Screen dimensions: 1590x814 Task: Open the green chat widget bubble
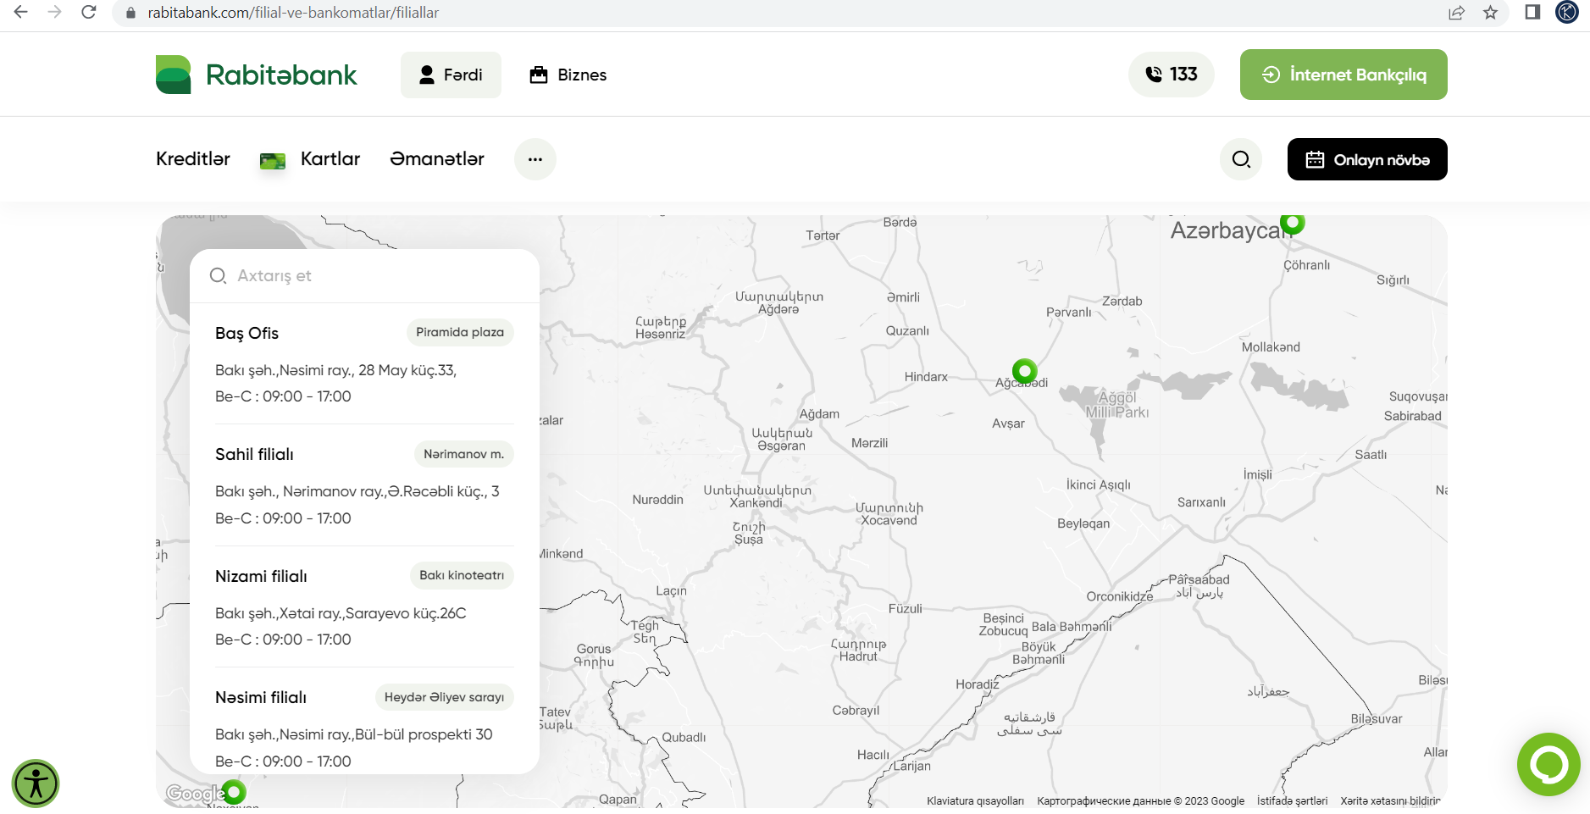coord(1548,764)
